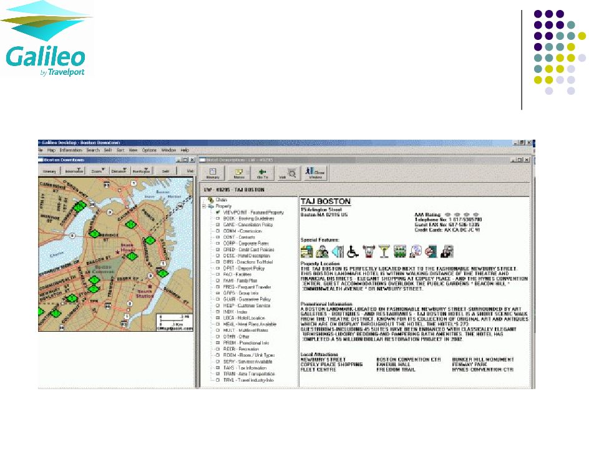Click the TAJ BOSTON heading
This screenshot has height=449, width=599.
tap(326, 201)
